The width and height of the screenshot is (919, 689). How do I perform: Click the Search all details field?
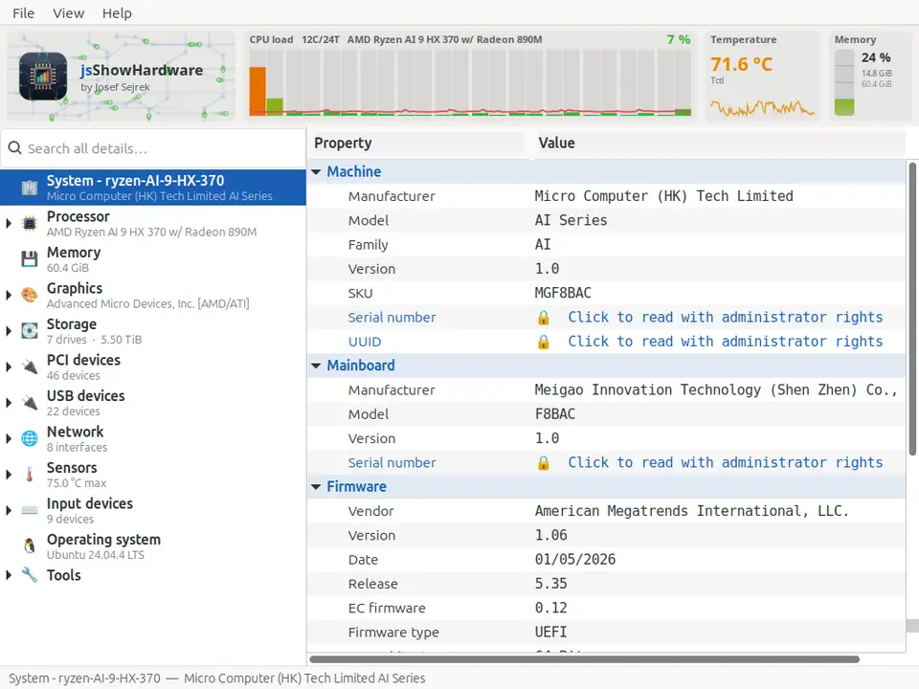coord(153,149)
